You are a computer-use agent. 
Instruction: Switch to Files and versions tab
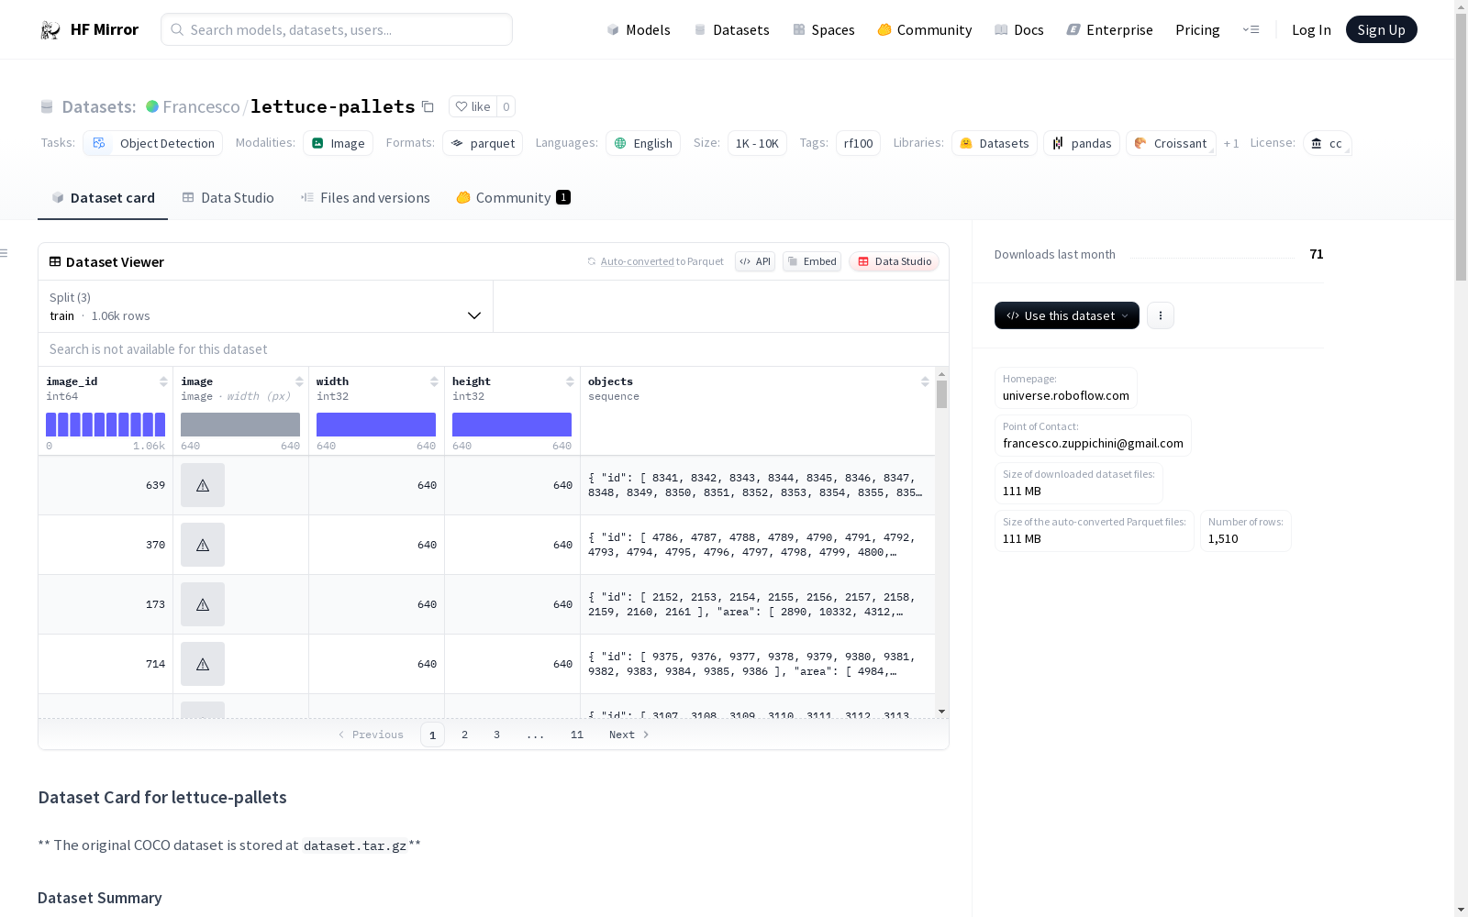click(x=365, y=198)
